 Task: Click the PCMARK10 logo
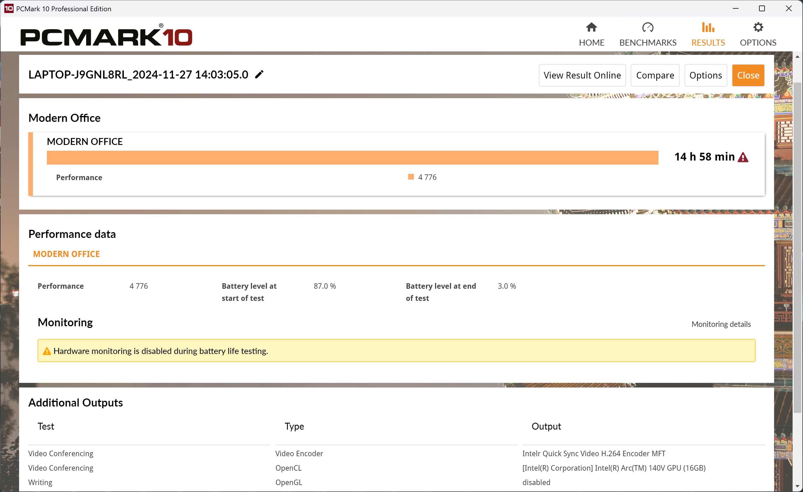(x=106, y=36)
